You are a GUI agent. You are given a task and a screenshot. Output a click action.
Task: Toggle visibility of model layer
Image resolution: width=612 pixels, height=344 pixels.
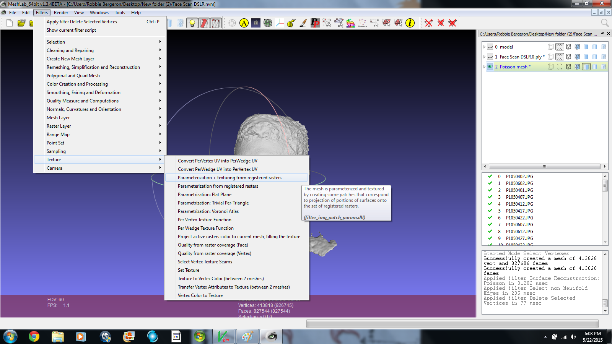pyautogui.click(x=490, y=47)
